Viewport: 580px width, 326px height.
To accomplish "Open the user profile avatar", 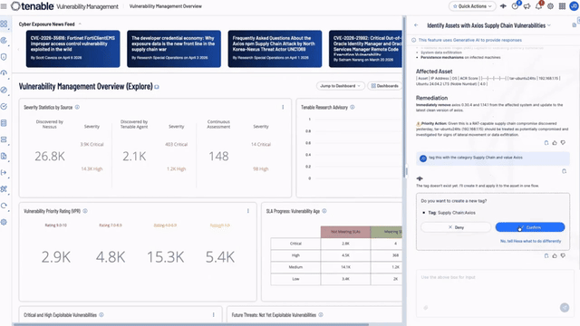I will (574, 6).
